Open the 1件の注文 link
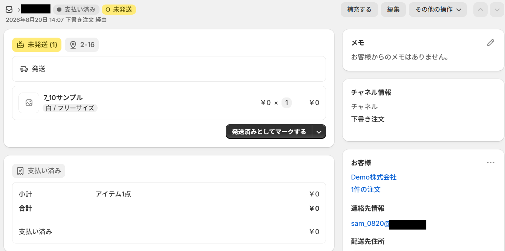Image resolution: width=505 pixels, height=251 pixels. point(366,189)
